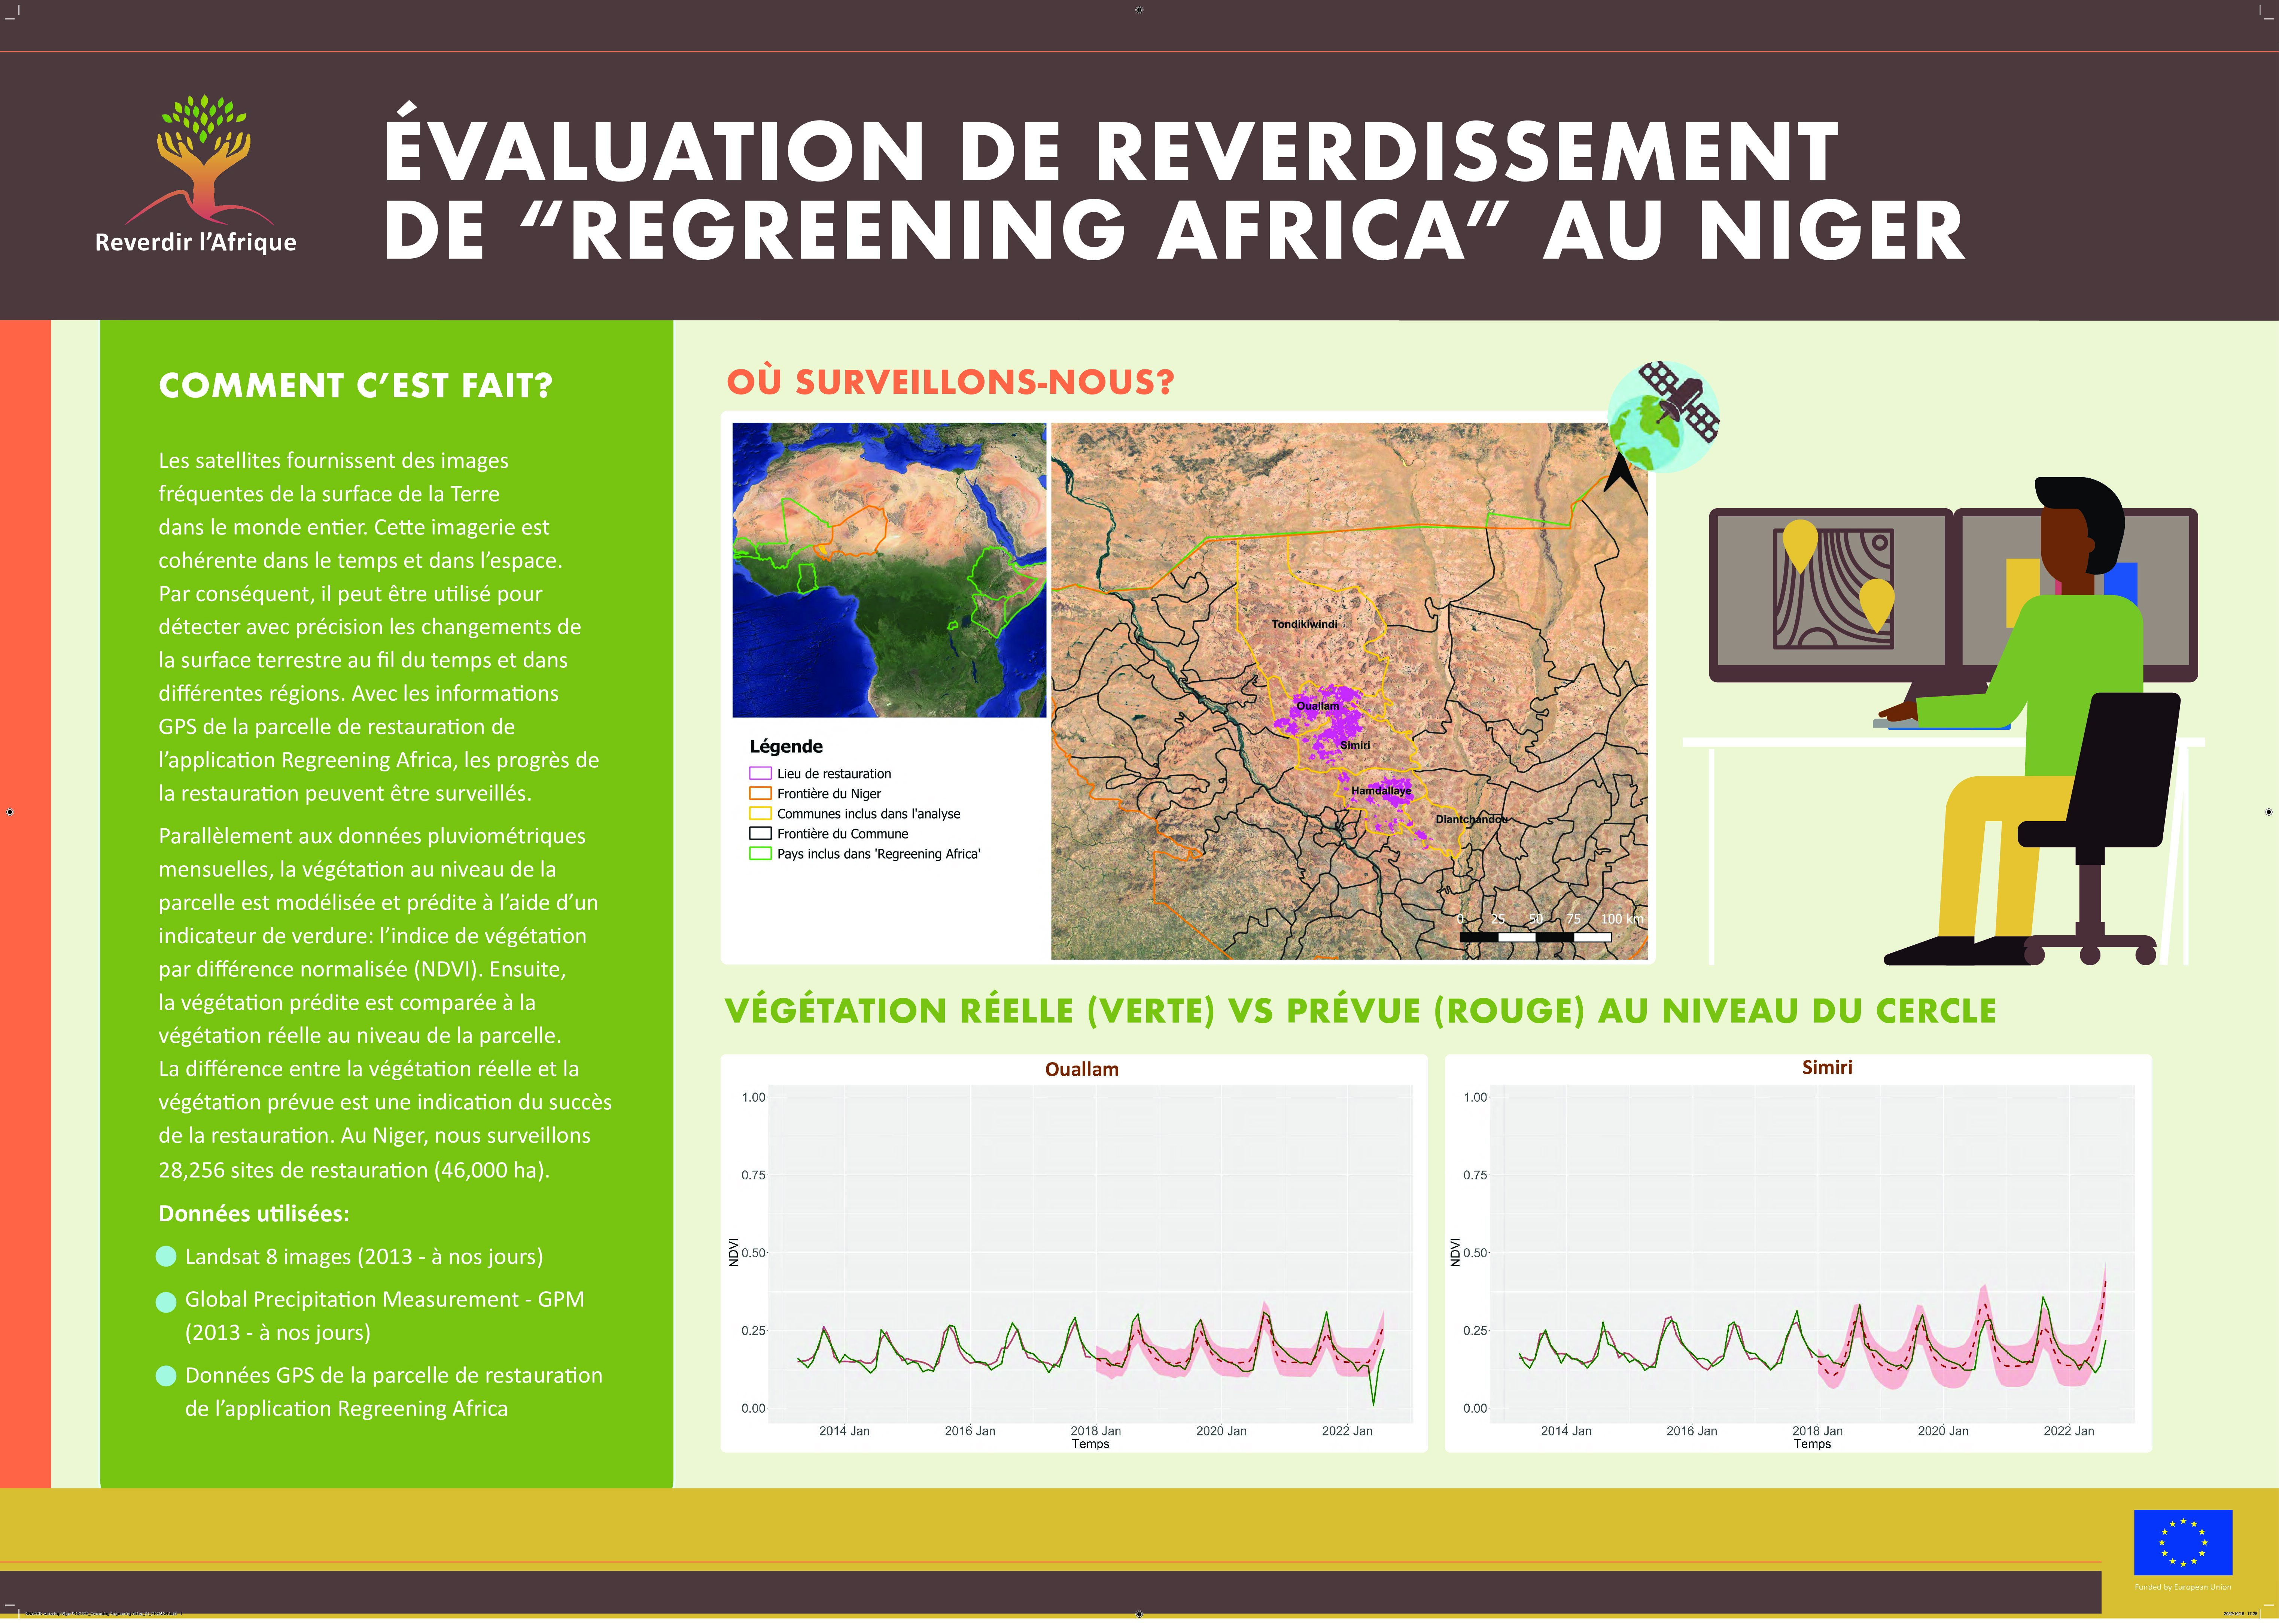
Task: Click the green Pays inclus legend swatch
Action: [x=760, y=853]
